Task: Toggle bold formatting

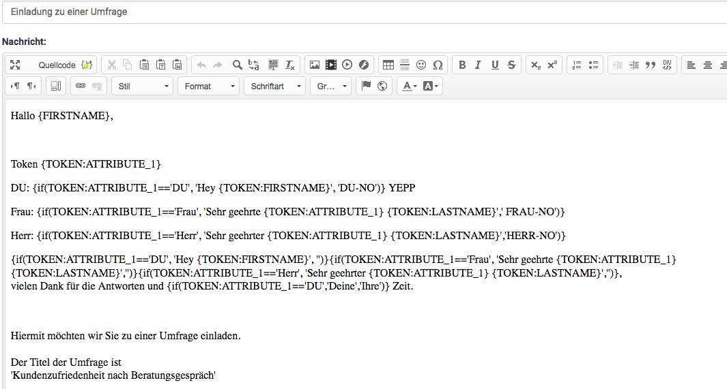Action: coord(462,65)
